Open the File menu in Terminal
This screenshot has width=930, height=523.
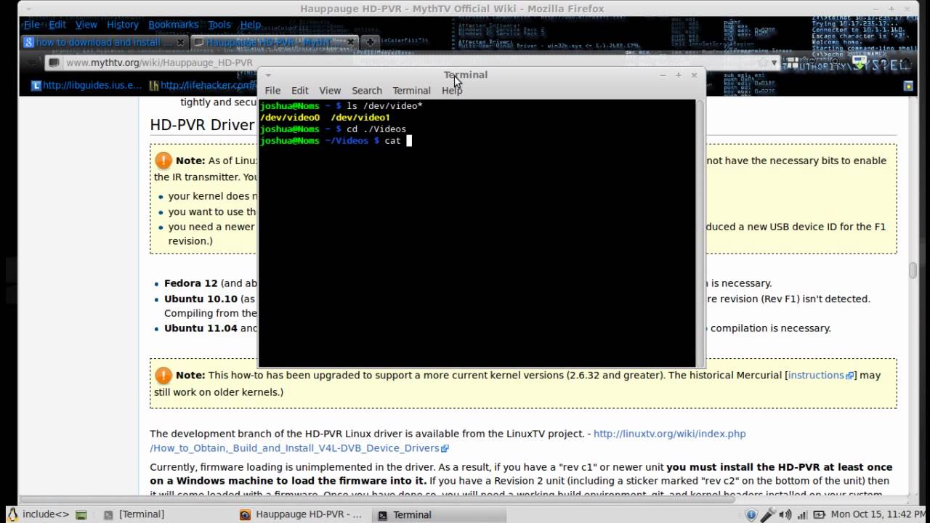(x=272, y=91)
